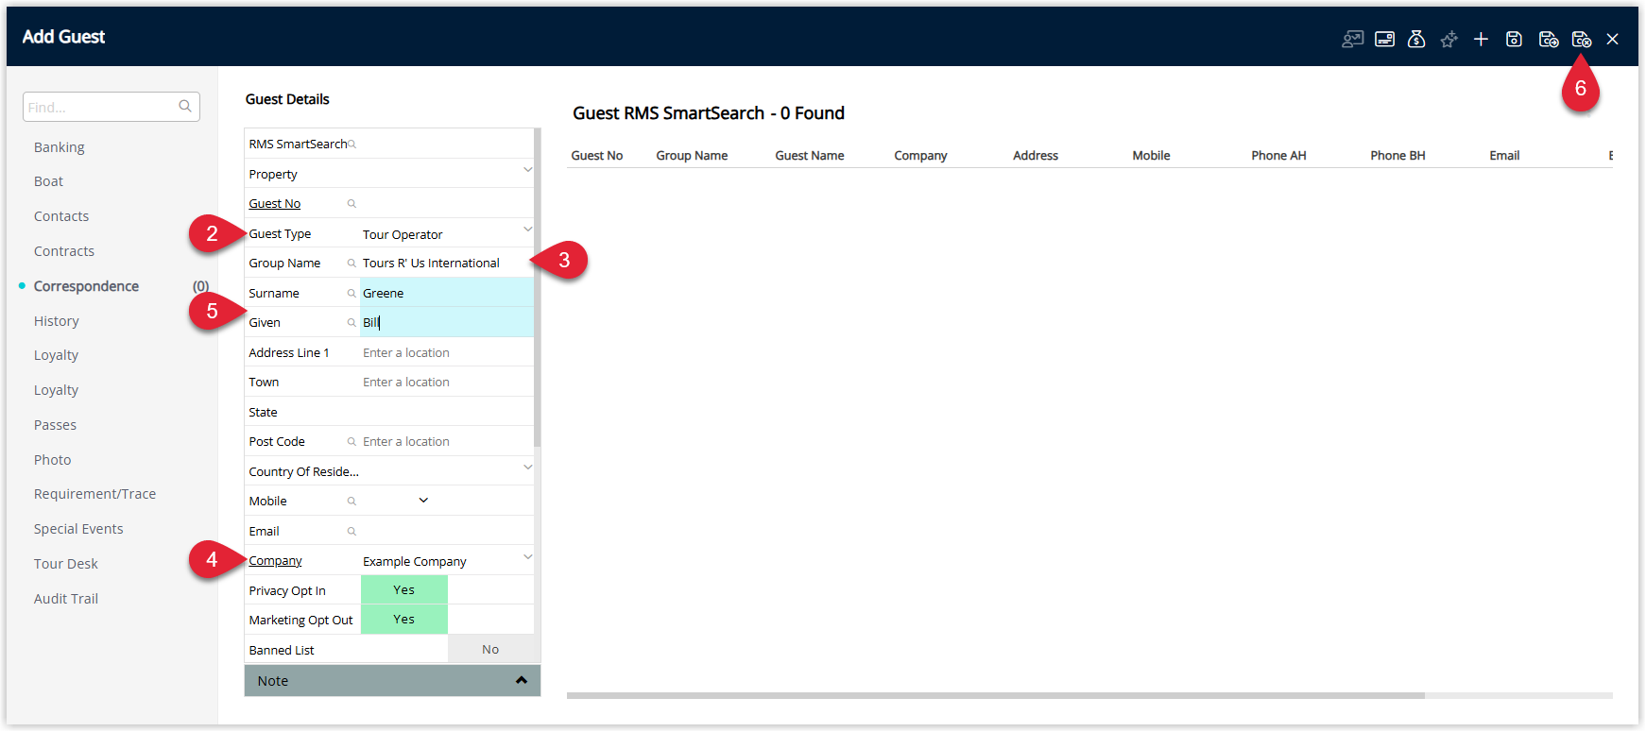Viewport: 1646px width, 732px height.
Task: Open Contracts in the side menu
Action: click(64, 251)
